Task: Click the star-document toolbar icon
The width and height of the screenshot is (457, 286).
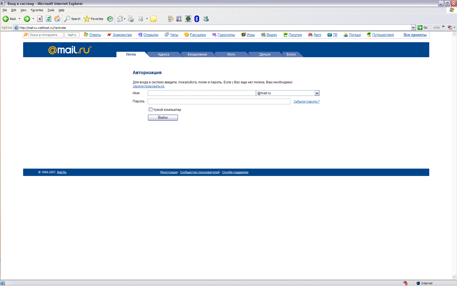Action: [x=171, y=19]
